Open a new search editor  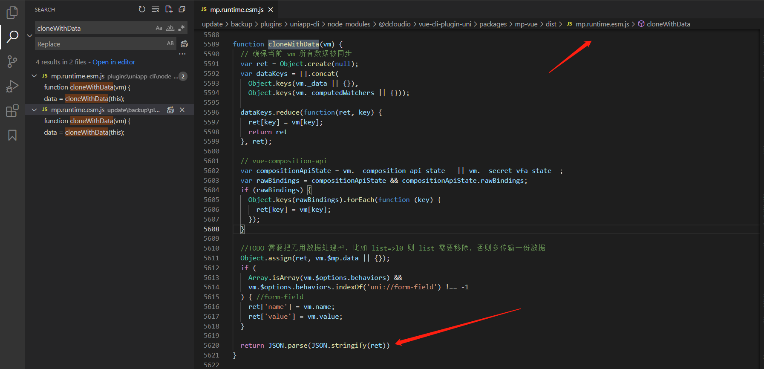(x=169, y=9)
